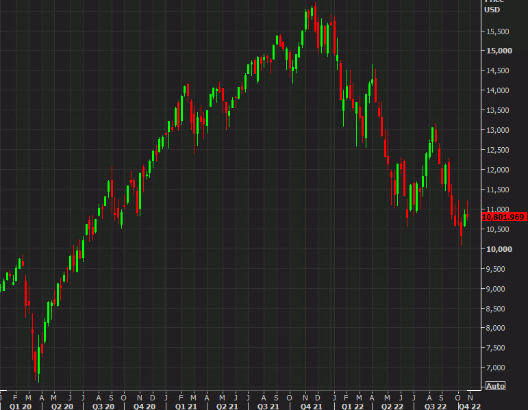
Task: Click the Q1 20 quarter label
Action: click(21, 407)
